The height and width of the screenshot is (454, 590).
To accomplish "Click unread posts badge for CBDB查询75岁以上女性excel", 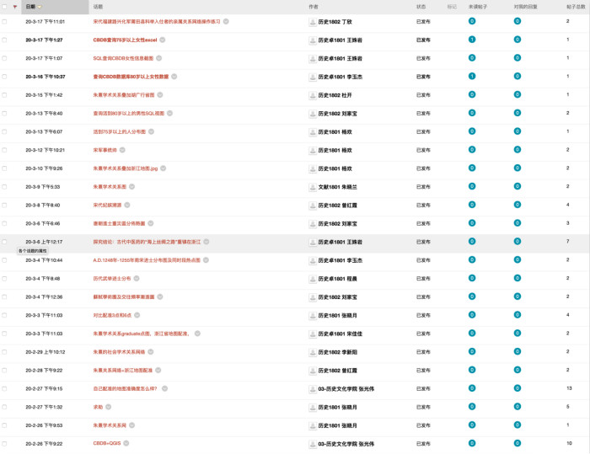I will (x=472, y=40).
